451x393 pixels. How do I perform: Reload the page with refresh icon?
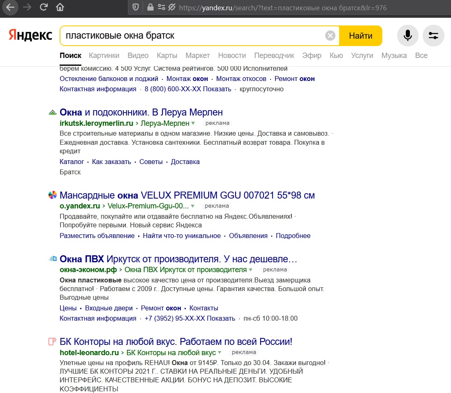click(x=44, y=7)
